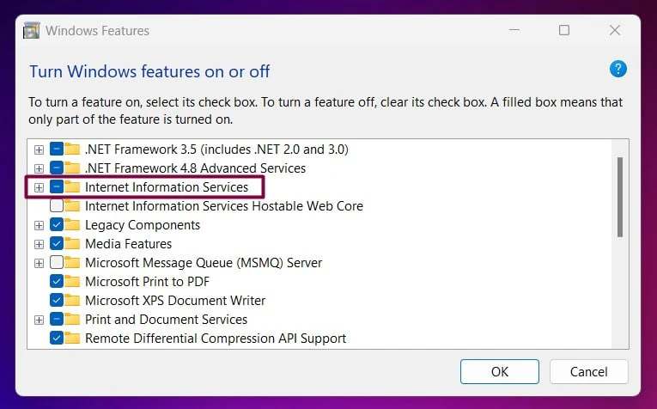
Task: Uncheck Remote Differential Compression API Support
Action: (57, 338)
